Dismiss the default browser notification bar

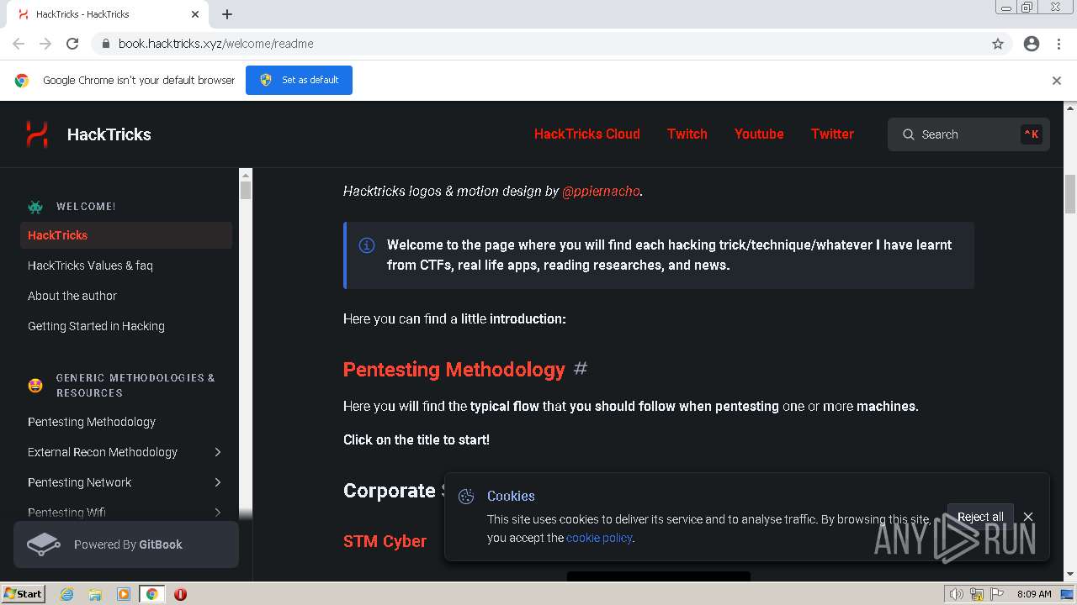1057,81
